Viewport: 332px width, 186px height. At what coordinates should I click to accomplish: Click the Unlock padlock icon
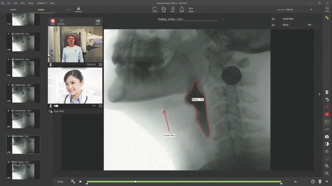[x=78, y=9]
